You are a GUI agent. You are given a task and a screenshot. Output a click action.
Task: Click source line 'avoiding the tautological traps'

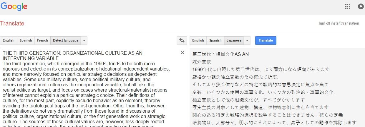(x=85, y=106)
